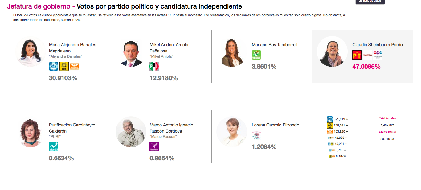Image resolution: width=421 pixels, height=190 pixels.
Task: Open Claudia Sheinbaum's candidate photo
Action: coord(332,52)
